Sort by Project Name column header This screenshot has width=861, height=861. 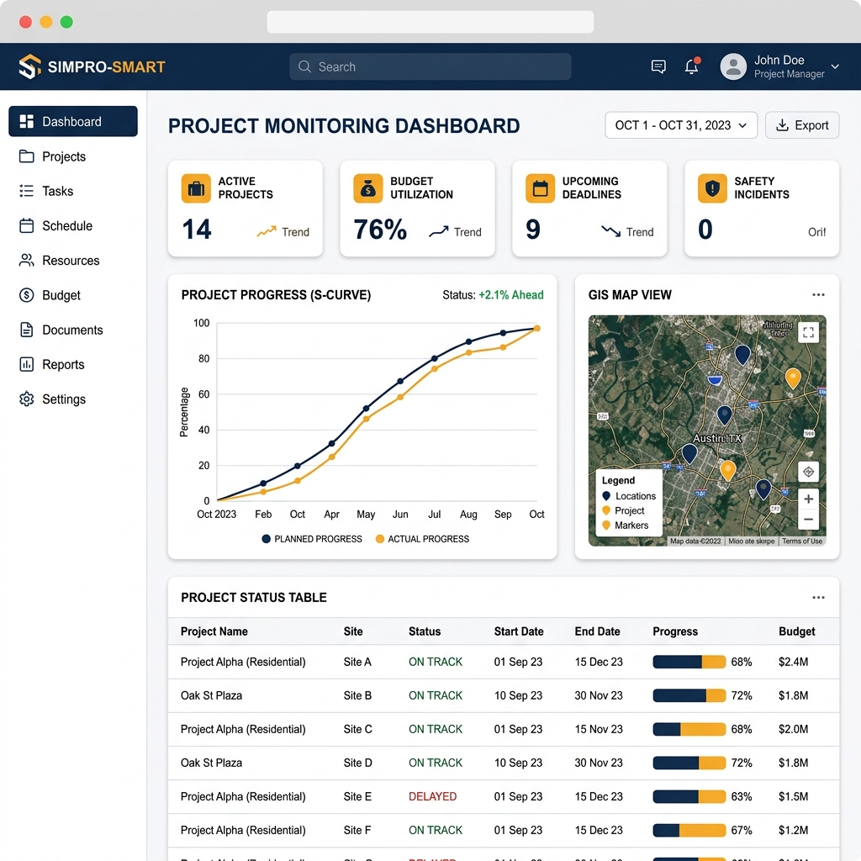(x=214, y=631)
